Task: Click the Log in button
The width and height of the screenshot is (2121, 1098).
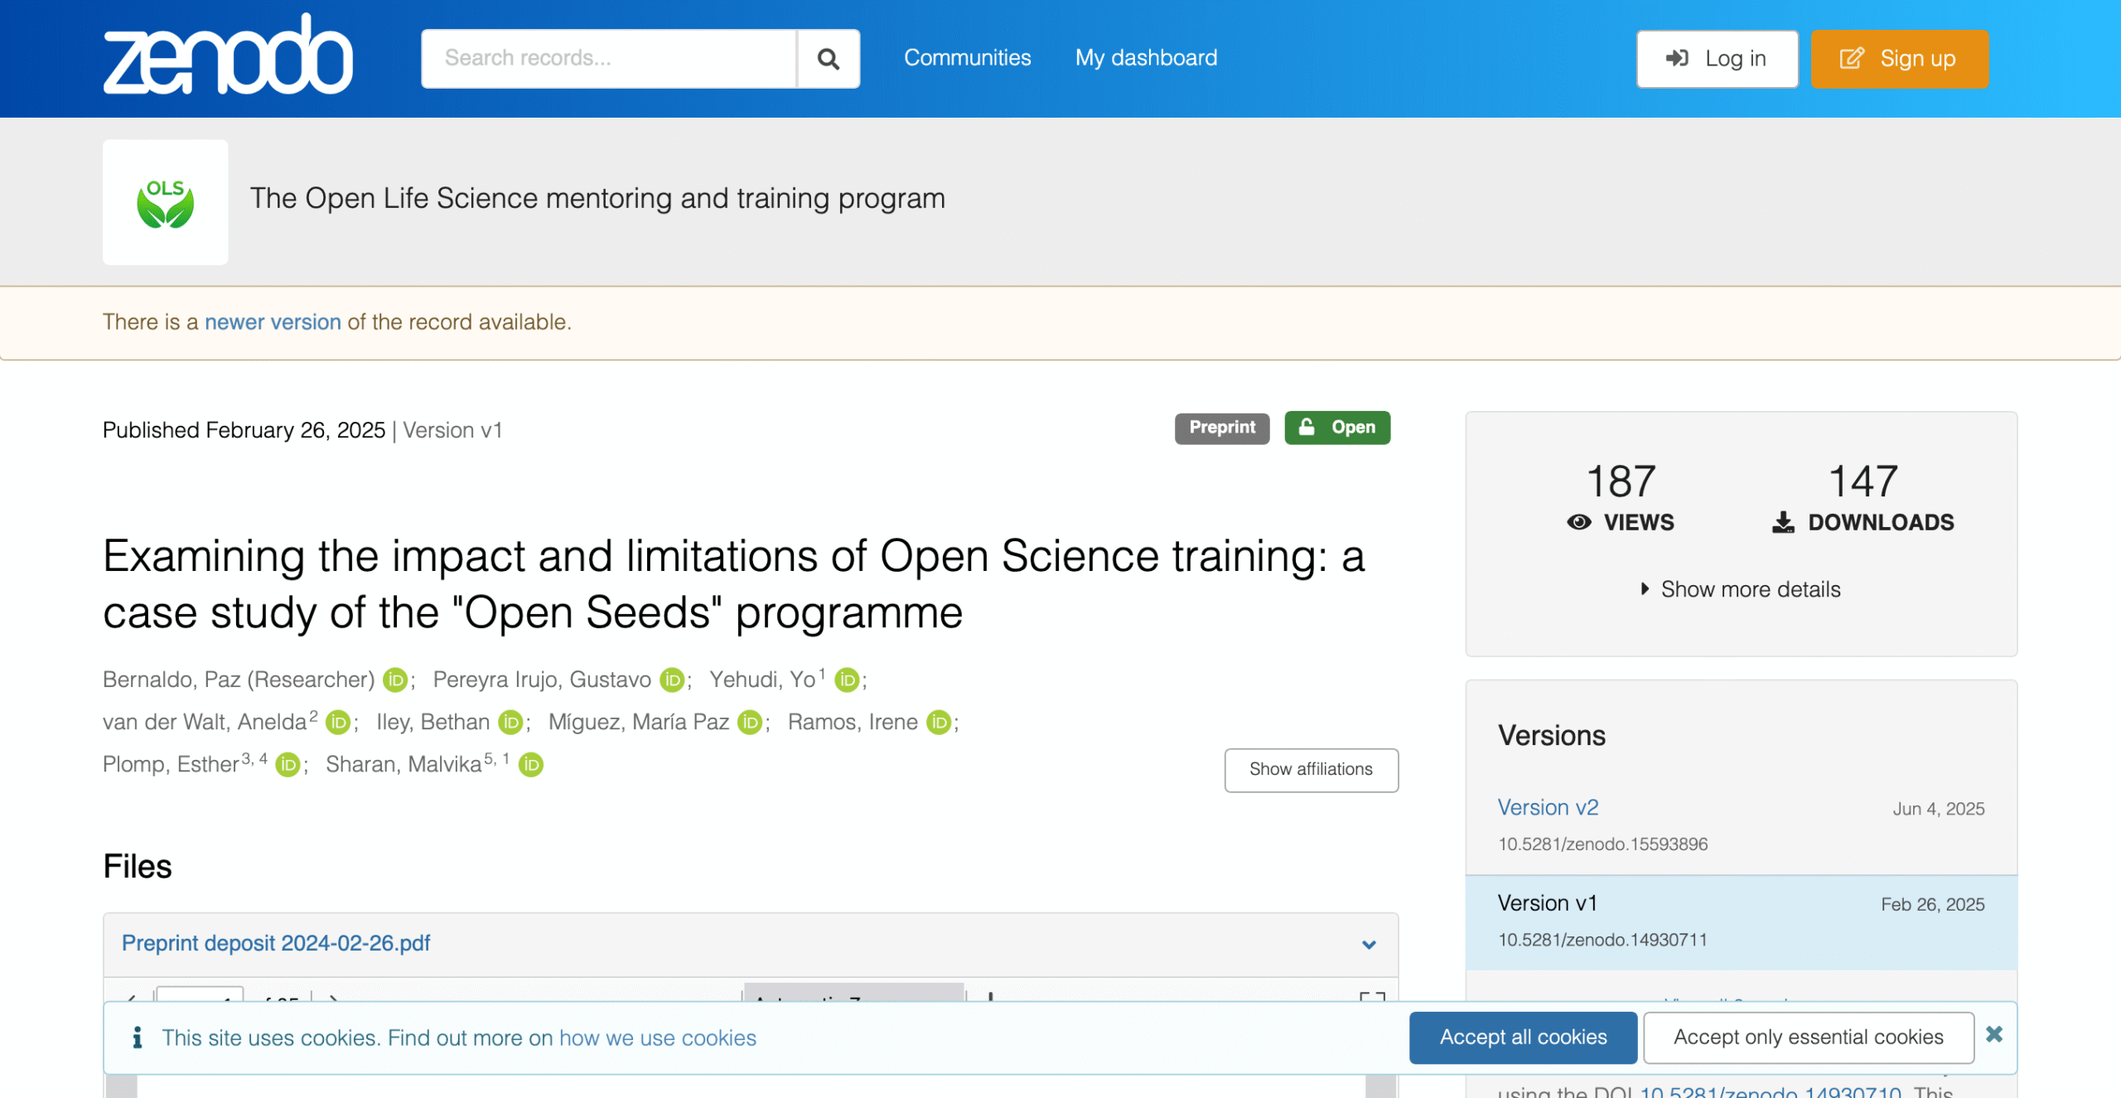Action: point(1717,59)
